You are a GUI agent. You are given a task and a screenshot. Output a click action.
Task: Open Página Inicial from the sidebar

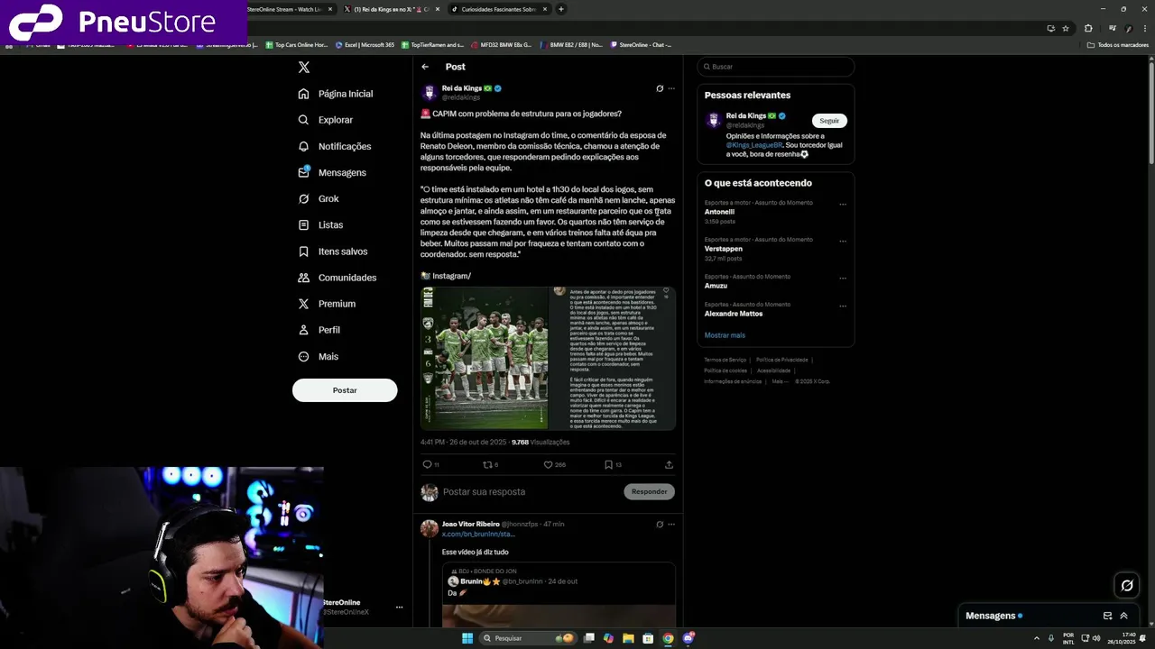point(336,94)
